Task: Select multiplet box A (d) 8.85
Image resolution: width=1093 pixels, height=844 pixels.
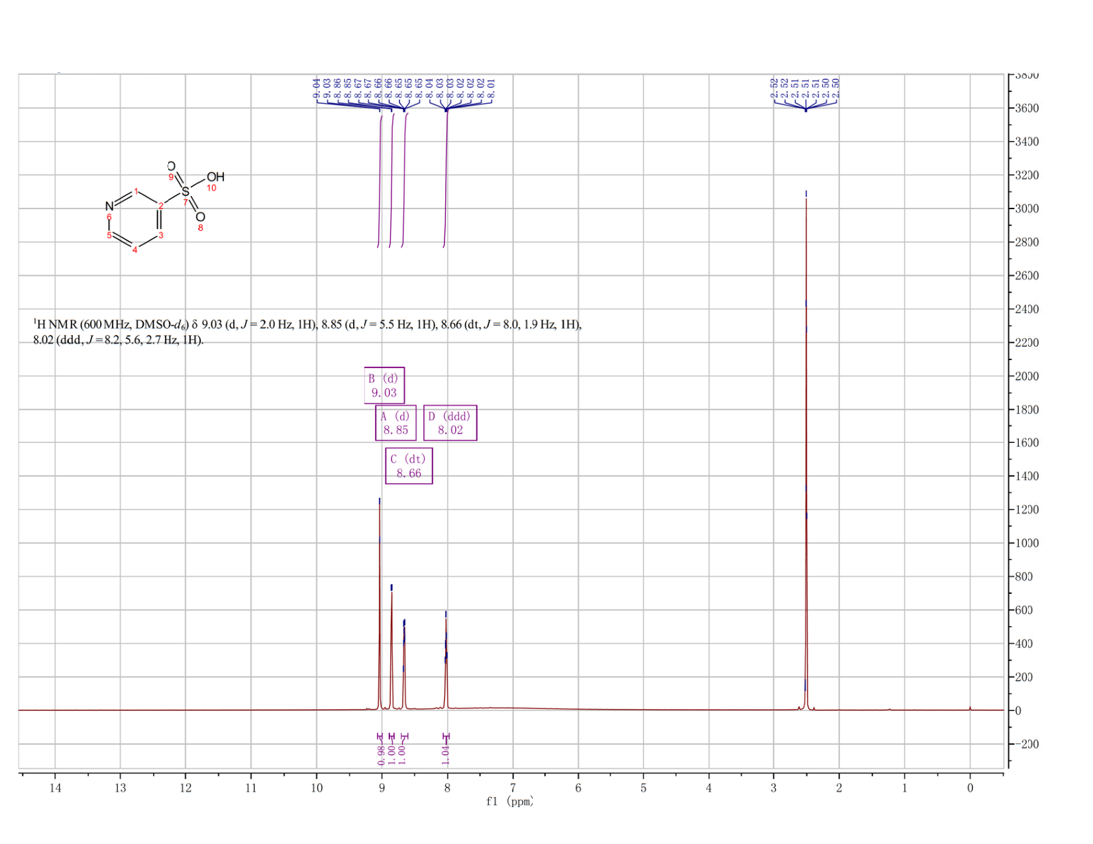Action: click(395, 423)
